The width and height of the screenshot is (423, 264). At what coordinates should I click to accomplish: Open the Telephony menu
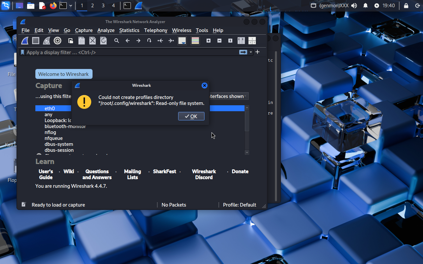point(156,30)
